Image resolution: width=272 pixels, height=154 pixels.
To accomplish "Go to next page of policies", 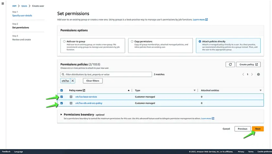I will coord(252,74).
